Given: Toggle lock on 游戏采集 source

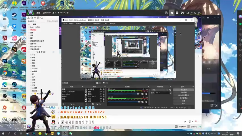Looking at the screenshot, I should coord(103,89).
